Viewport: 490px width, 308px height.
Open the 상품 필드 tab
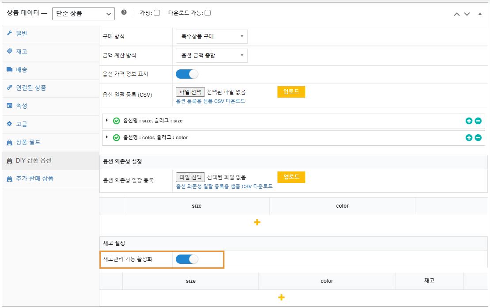click(x=28, y=142)
